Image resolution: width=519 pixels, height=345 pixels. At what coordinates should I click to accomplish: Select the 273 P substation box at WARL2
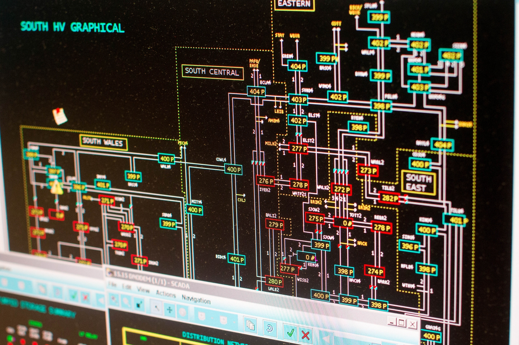(x=368, y=170)
